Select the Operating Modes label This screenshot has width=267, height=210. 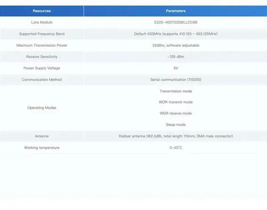pyautogui.click(x=42, y=108)
